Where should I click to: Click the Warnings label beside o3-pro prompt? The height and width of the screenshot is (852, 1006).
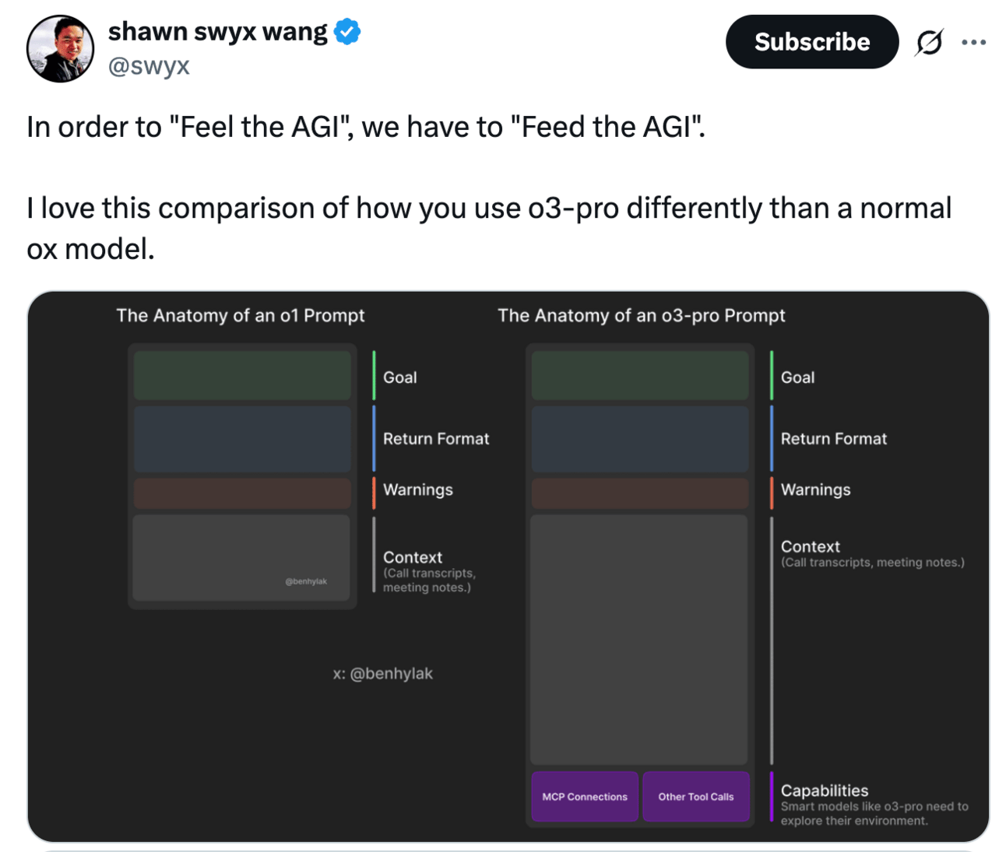[815, 489]
